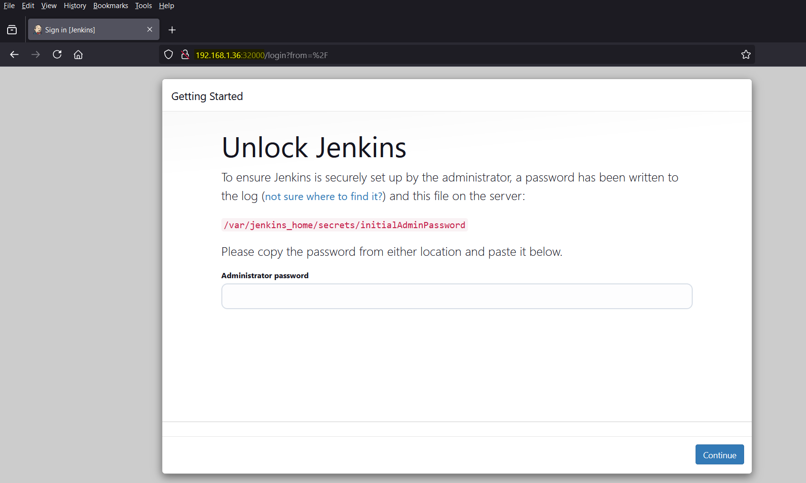The height and width of the screenshot is (483, 806).
Task: Click the Unlock Jenkins heading
Action: (x=314, y=148)
